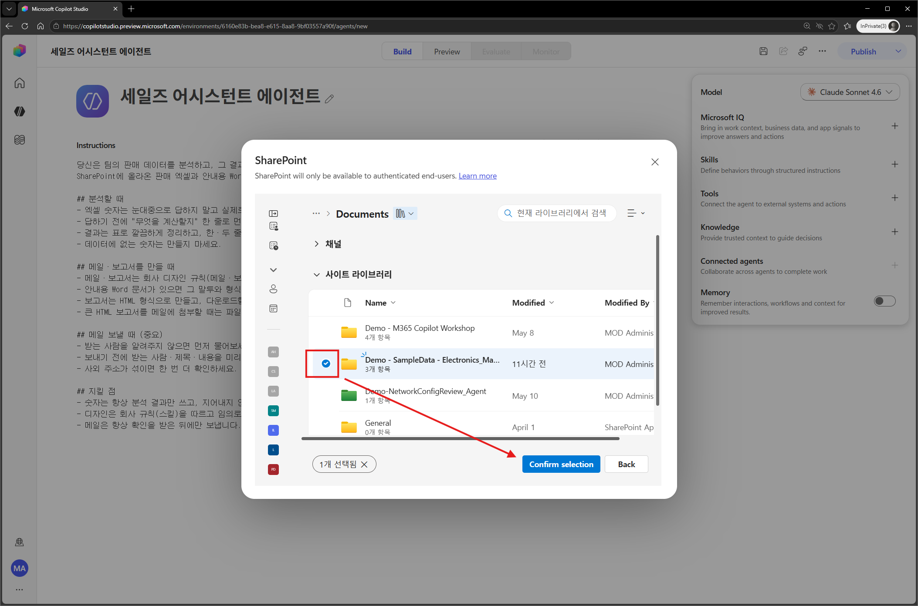
Task: Open the Publish dropdown arrow
Action: pyautogui.click(x=898, y=51)
